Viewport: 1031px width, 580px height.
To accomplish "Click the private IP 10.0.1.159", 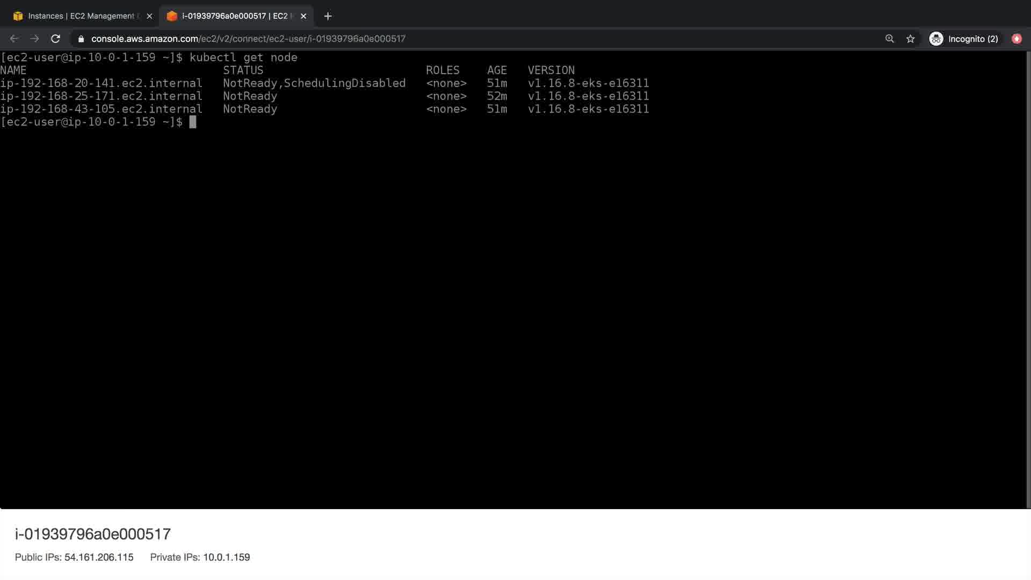I will [226, 557].
